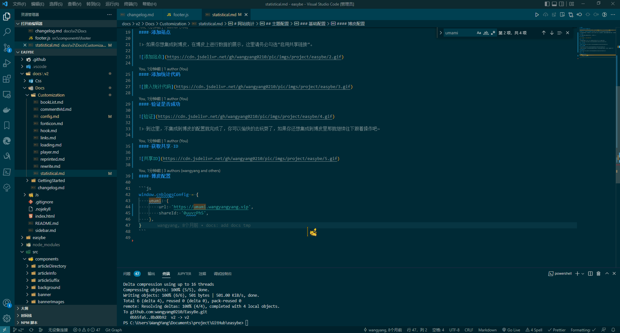Open the Explorer panel ellipsis menu

click(x=109, y=15)
